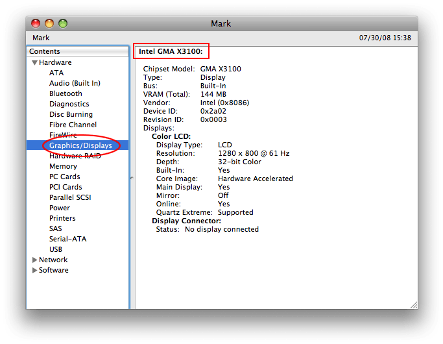Select Bluetooth in the sidebar

pyautogui.click(x=66, y=93)
